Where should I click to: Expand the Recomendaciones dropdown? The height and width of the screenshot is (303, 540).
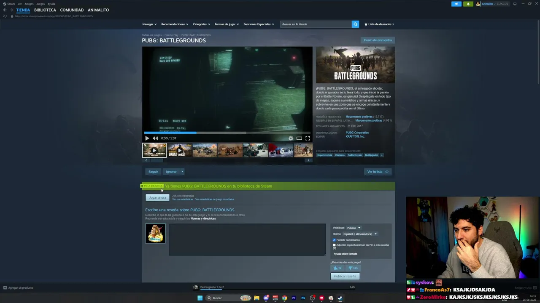[x=175, y=24]
